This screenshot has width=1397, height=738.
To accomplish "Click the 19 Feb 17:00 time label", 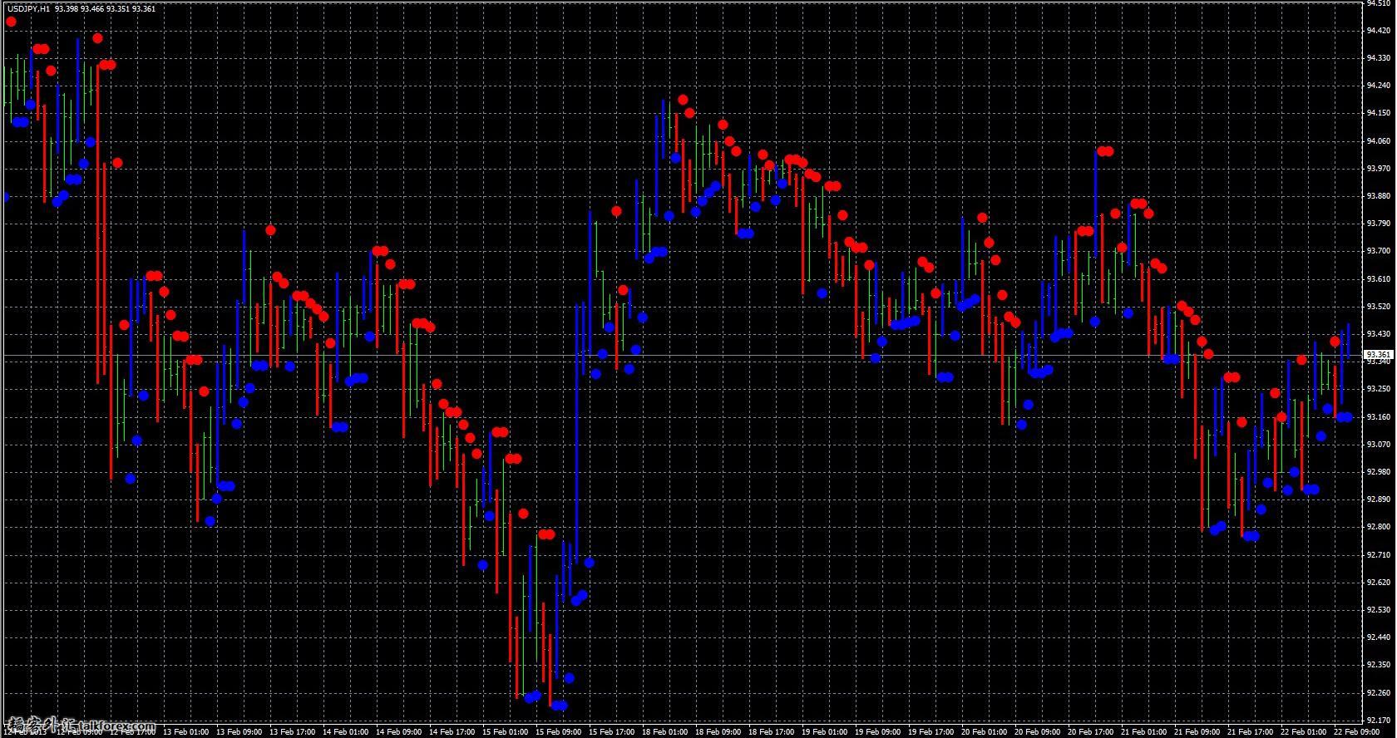I will coord(931,732).
